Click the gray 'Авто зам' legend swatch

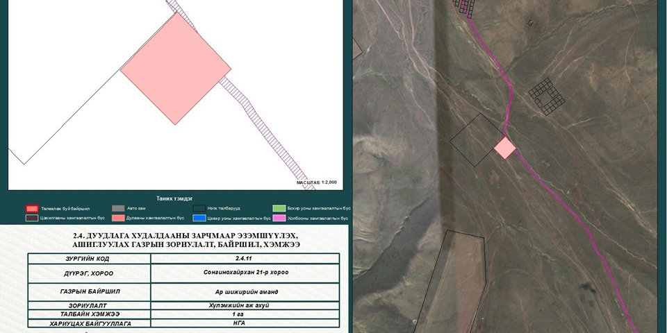point(117,208)
